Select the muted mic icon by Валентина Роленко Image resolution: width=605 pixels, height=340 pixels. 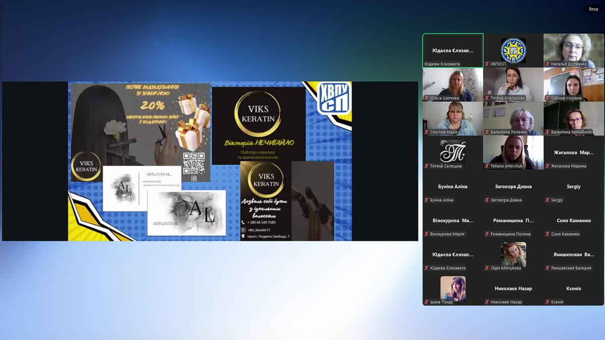pyautogui.click(x=487, y=132)
